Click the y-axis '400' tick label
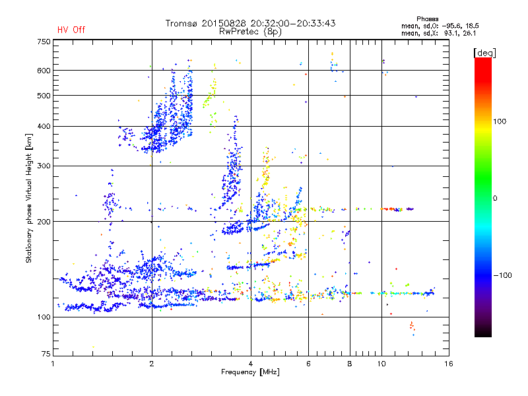Image resolution: width=528 pixels, height=396 pixels. [x=44, y=127]
